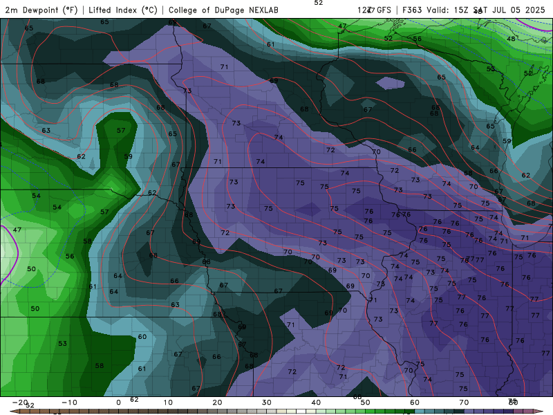Click the 'Lifted Index (°C)' header label
The height and width of the screenshot is (415, 553).
pyautogui.click(x=123, y=10)
